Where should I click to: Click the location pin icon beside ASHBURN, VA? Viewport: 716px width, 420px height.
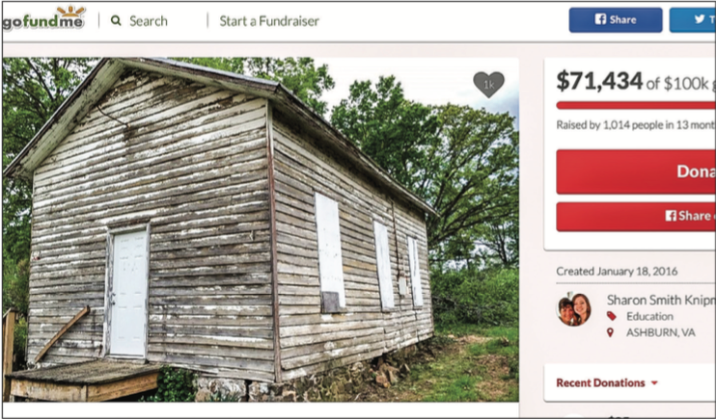(611, 332)
